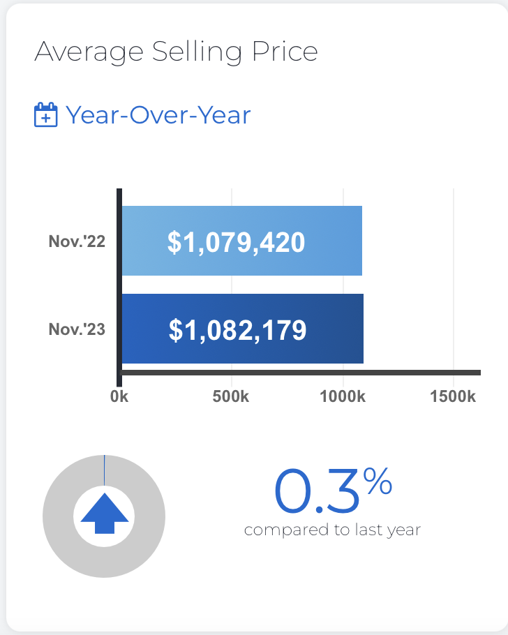Click the $1,079,420 value label
Screen dimensions: 508x635
(236, 242)
